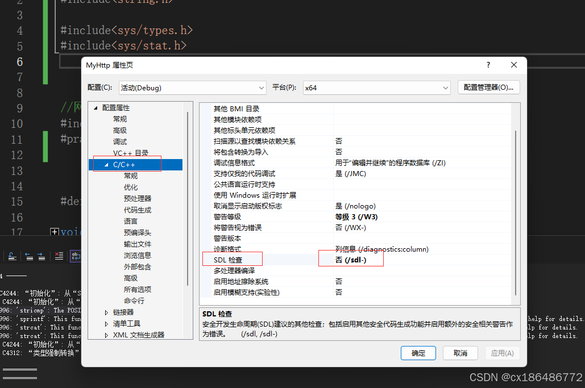Click the decrease indent editor icon
Viewport: 585px width, 388px height.
tap(28, 256)
